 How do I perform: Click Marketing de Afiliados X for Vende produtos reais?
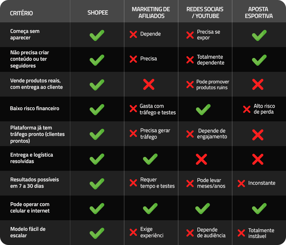pyautogui.click(x=149, y=84)
